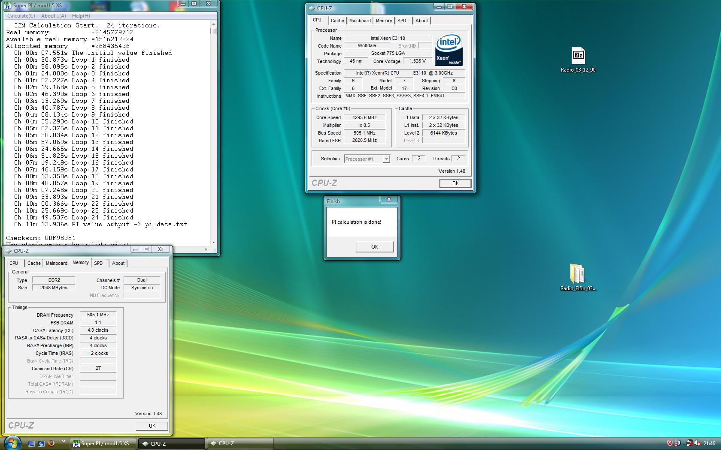
Task: Click OK in the top CPU-Z window
Action: pyautogui.click(x=455, y=183)
